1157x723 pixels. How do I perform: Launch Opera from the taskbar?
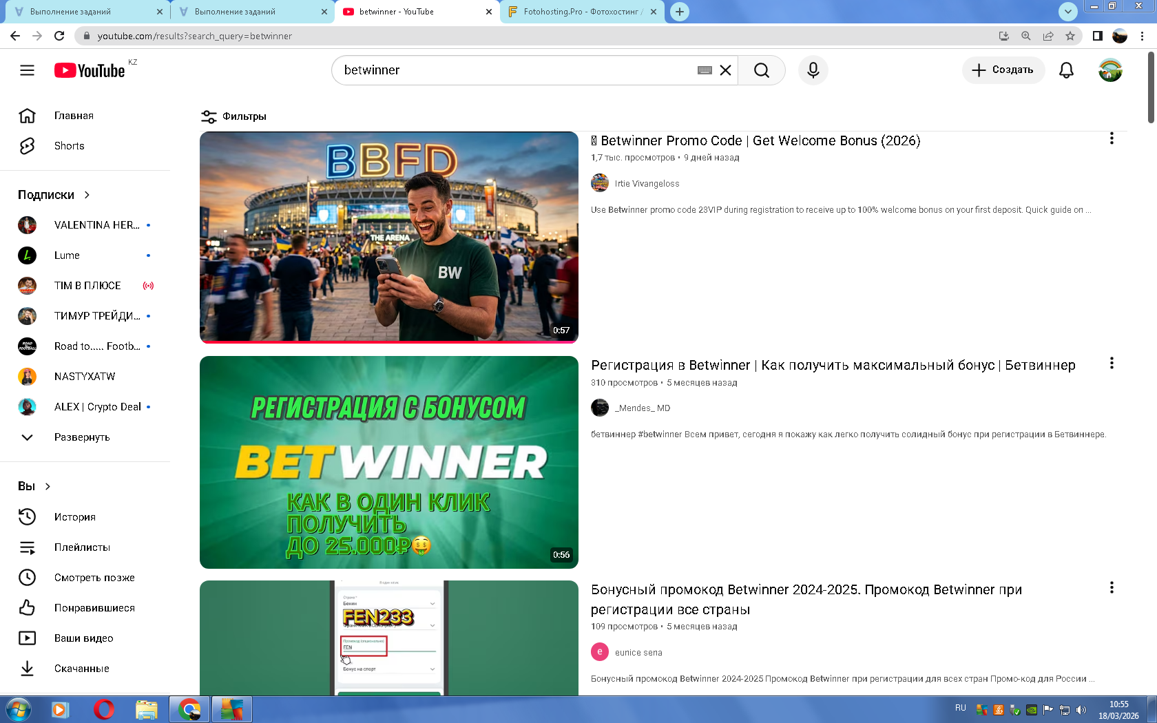104,709
